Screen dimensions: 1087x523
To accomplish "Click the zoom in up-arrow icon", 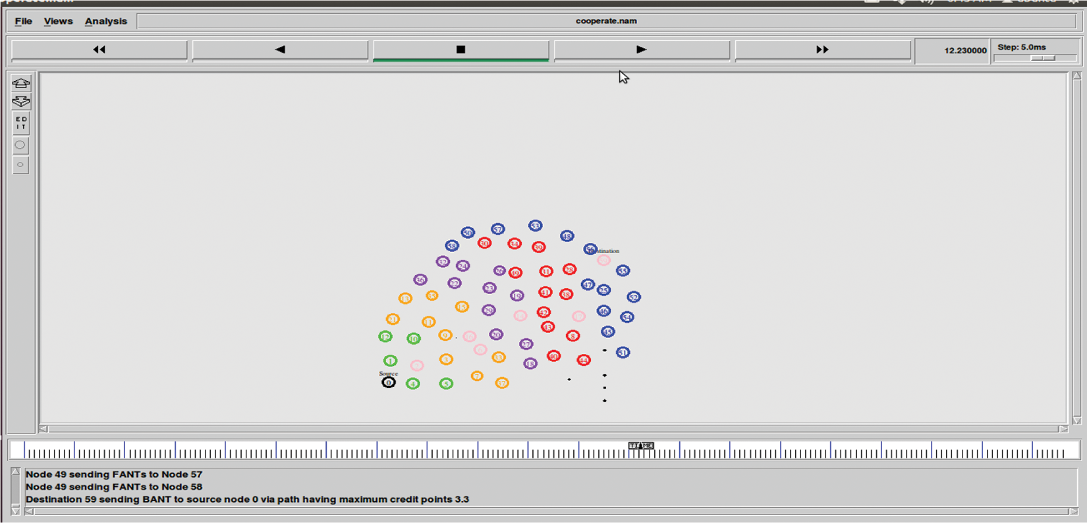I will click(20, 84).
